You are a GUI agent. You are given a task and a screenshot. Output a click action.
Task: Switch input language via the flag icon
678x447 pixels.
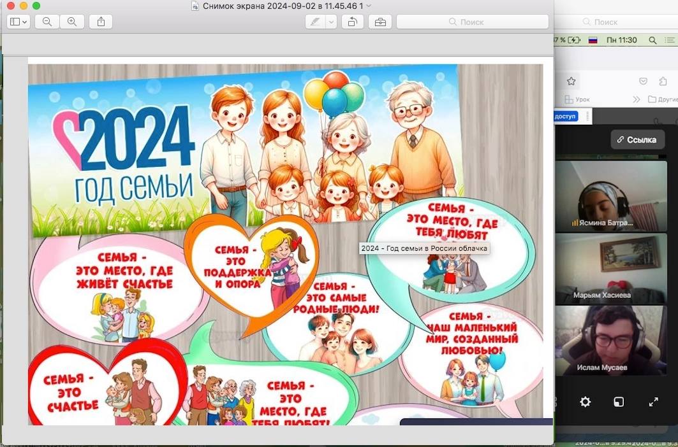click(x=592, y=40)
